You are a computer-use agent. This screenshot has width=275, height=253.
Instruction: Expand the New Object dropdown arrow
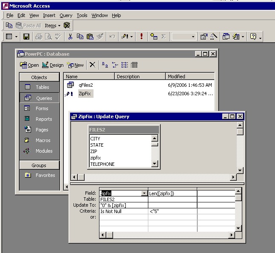pyautogui.click(x=243, y=37)
